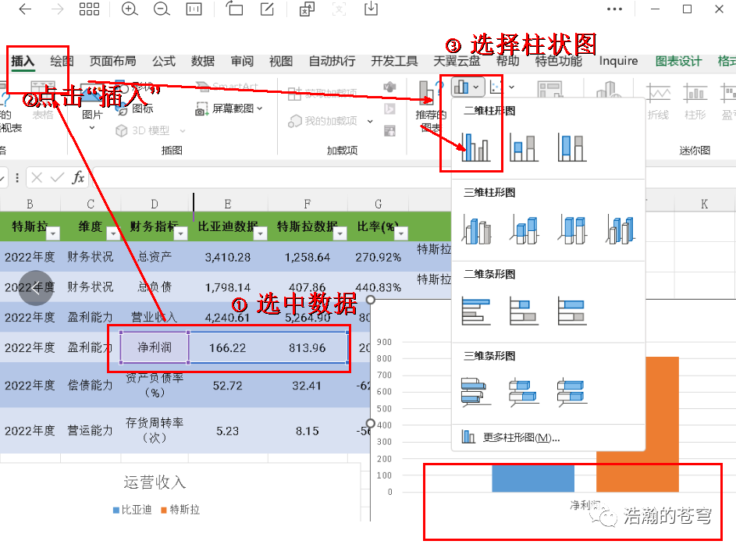Open the 图表设计 chart design tab

click(678, 61)
